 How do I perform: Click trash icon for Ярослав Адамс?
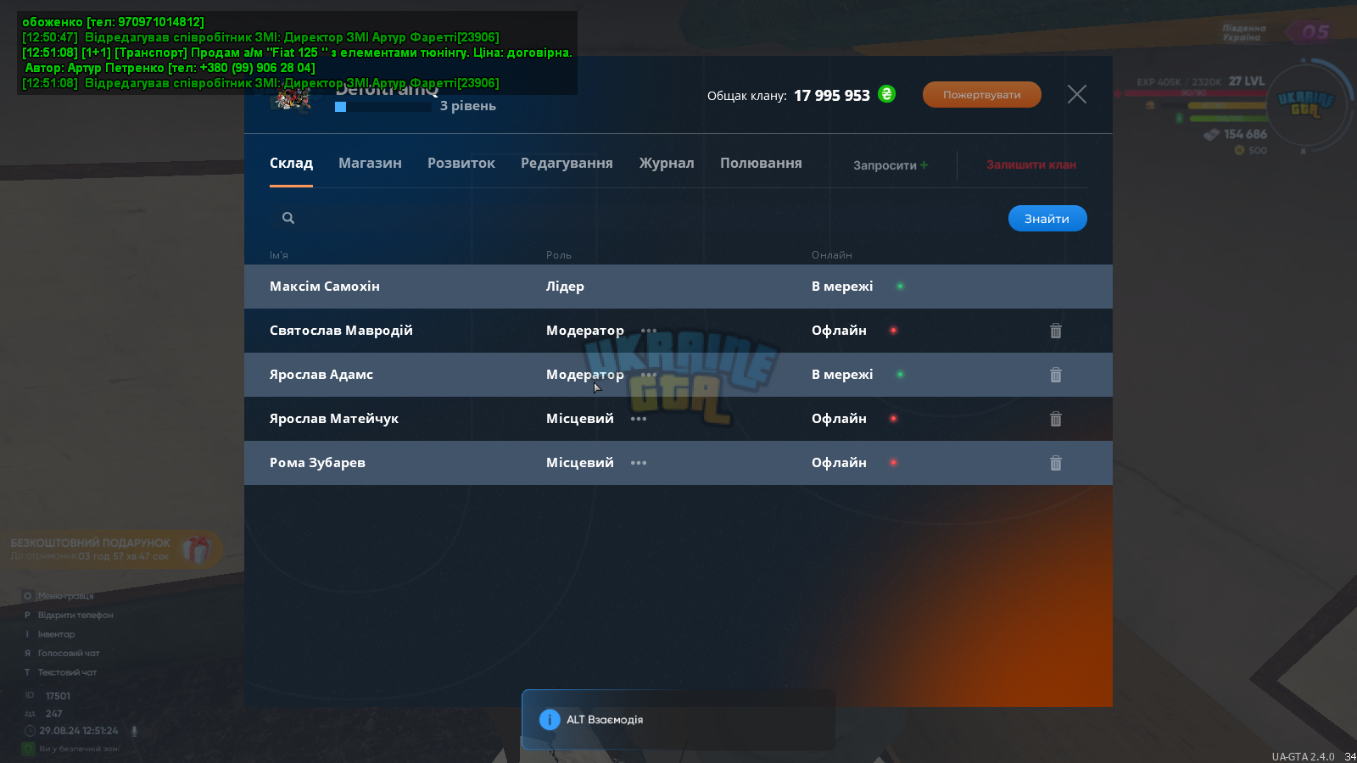[x=1056, y=375]
